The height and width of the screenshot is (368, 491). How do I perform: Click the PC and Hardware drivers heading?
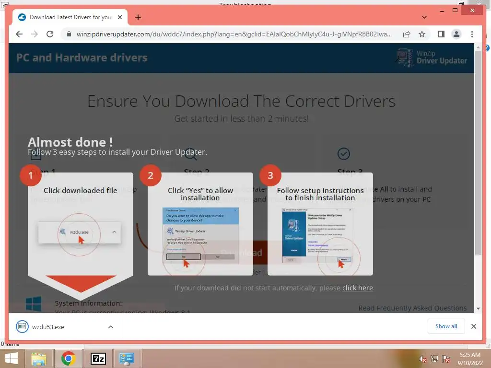82,57
